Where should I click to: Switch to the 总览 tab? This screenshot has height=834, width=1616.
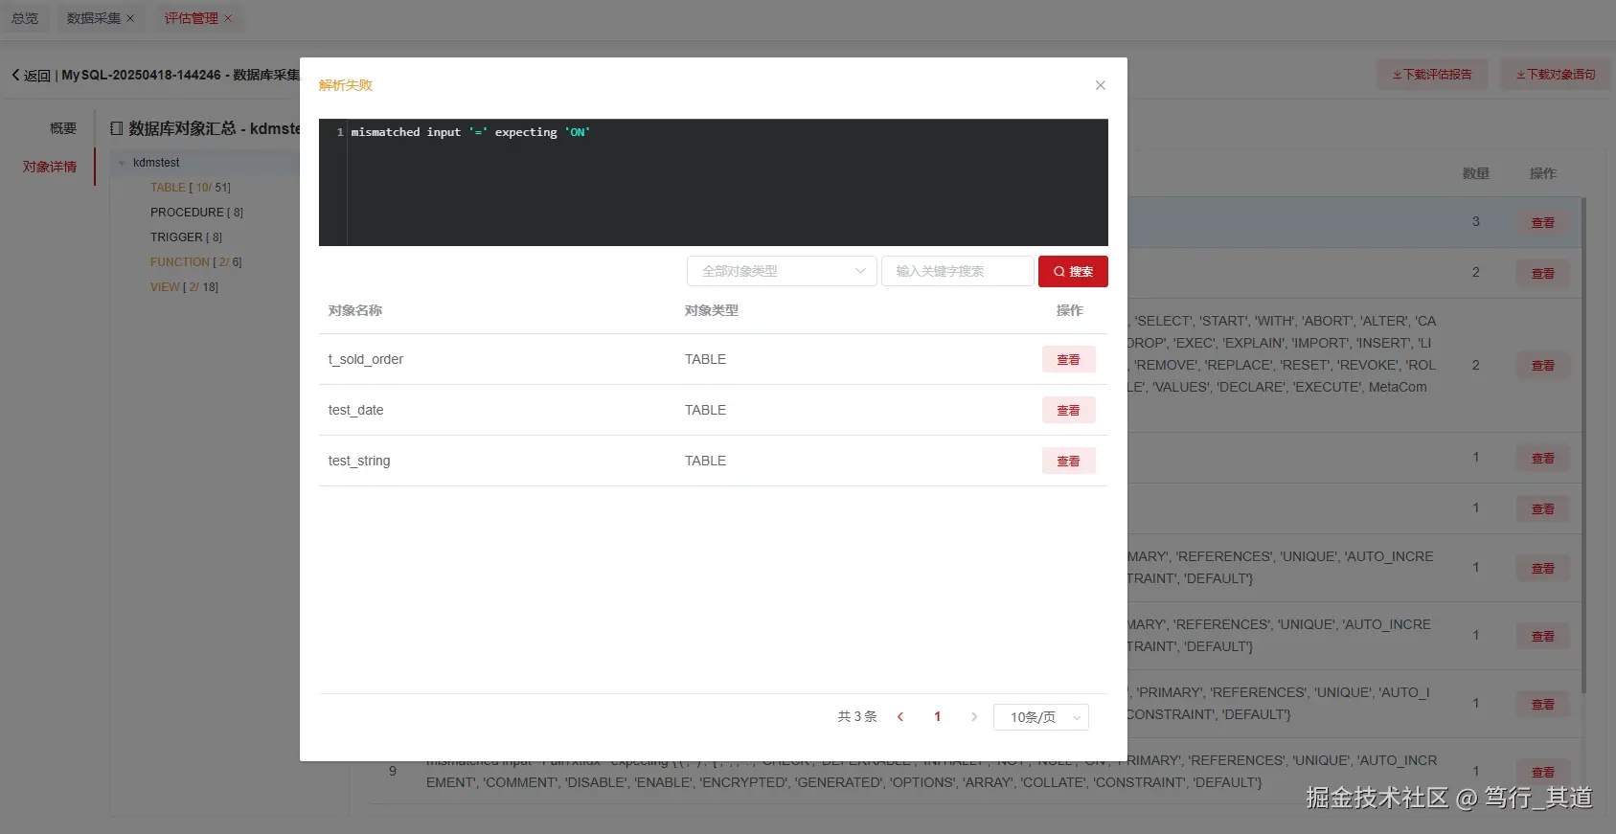(25, 18)
